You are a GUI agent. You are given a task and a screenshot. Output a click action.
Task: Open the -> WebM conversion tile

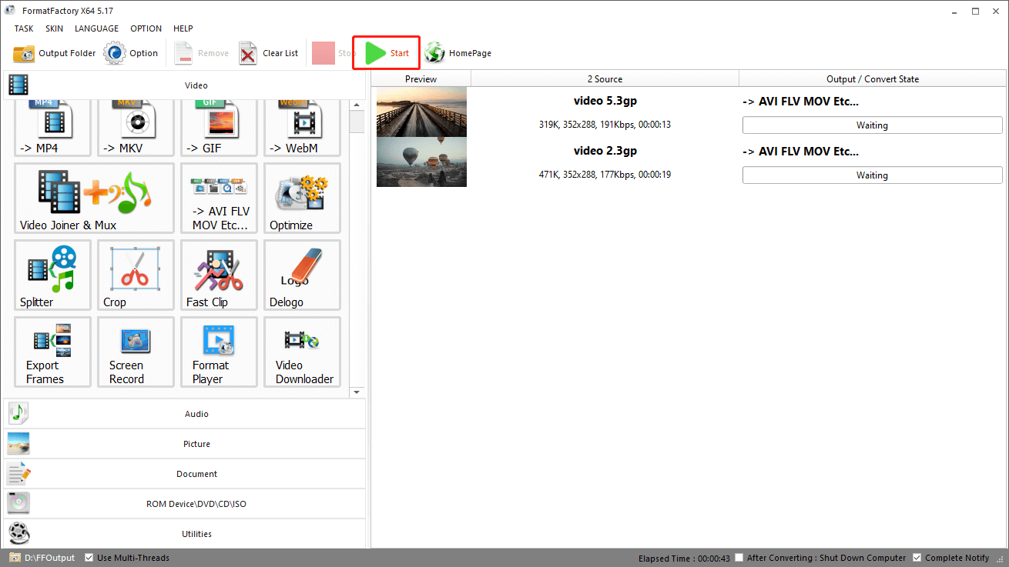302,128
